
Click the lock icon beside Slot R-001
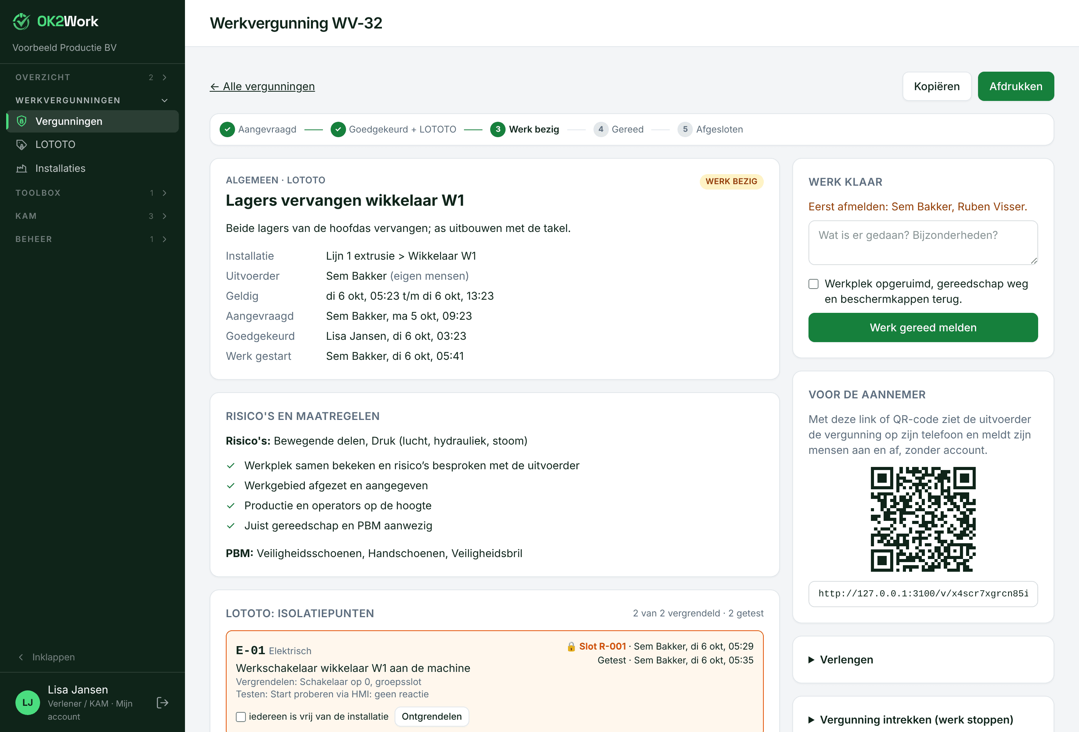571,646
